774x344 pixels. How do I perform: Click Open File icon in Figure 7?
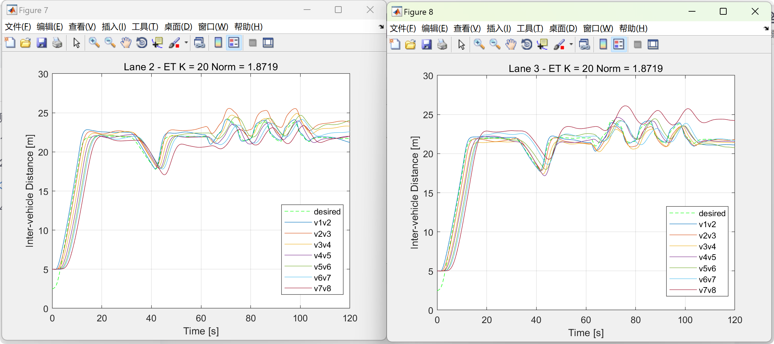[x=26, y=43]
